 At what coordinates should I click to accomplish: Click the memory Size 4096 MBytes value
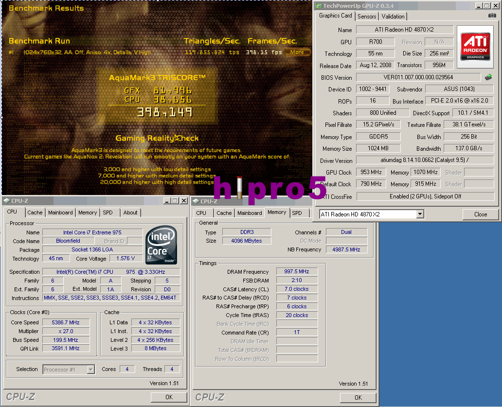point(247,241)
